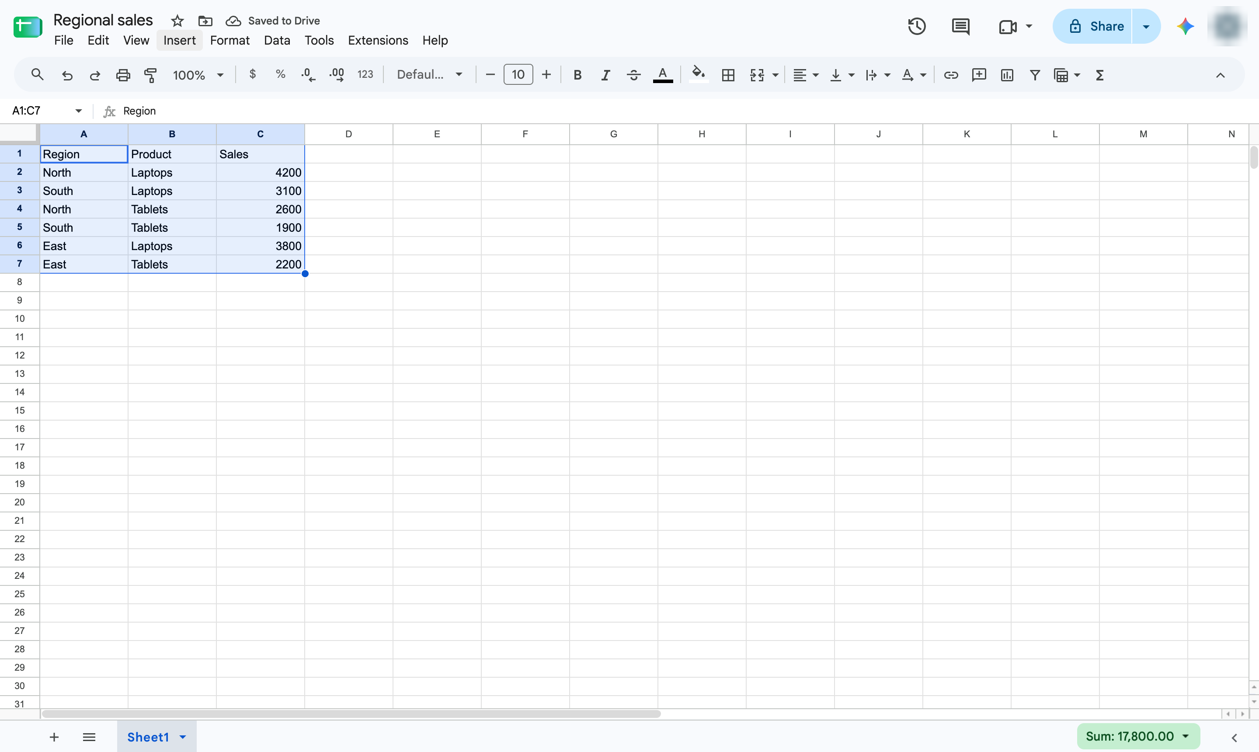Open the Extensions menu
Screen dimensions: 1259x752
(x=378, y=40)
